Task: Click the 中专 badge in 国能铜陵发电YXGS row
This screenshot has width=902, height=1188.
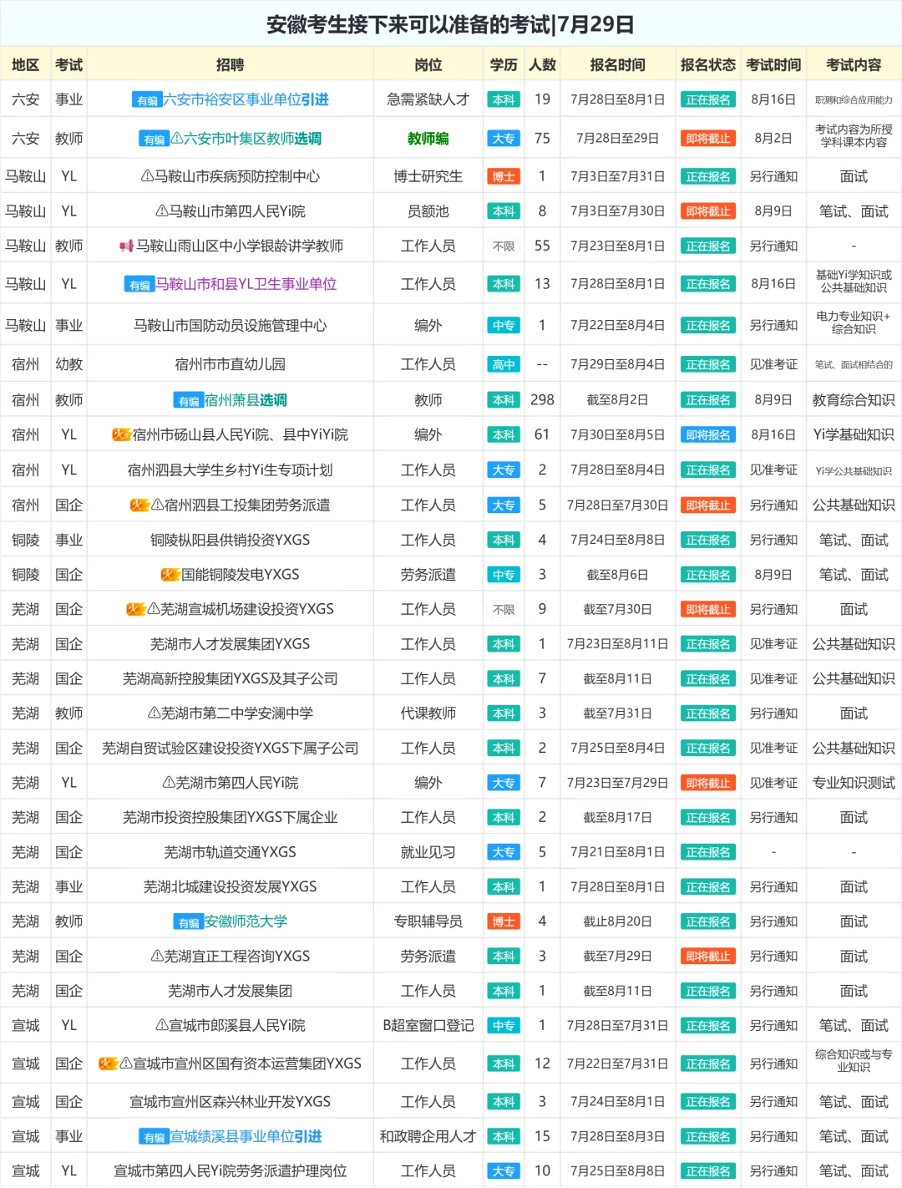Action: tap(504, 576)
